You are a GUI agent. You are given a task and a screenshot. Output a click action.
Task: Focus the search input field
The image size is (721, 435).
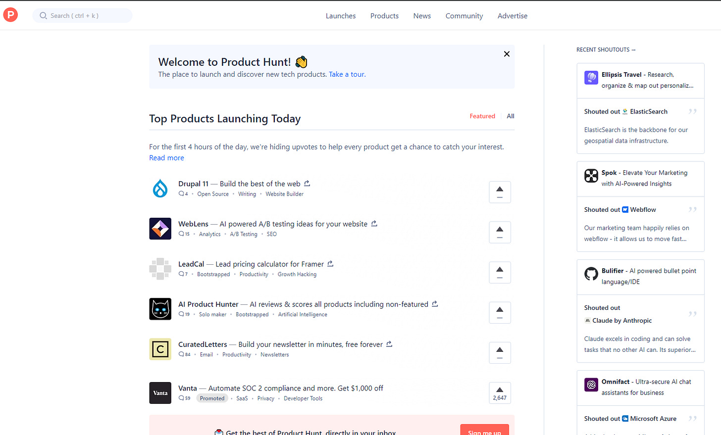(82, 15)
